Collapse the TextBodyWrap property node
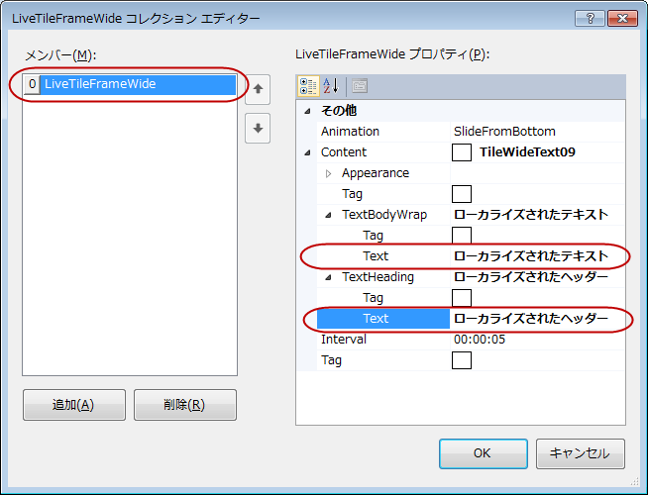Viewport: 648px width, 495px height. click(x=328, y=215)
